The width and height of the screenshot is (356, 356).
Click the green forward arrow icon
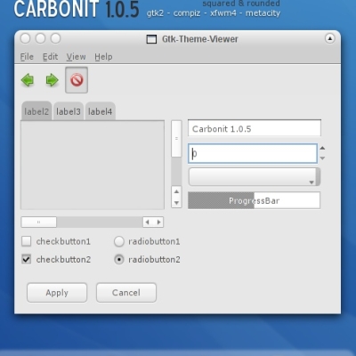[53, 80]
